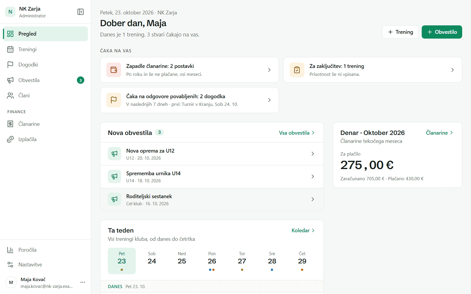Collapse the sidebar with the panel icon
This screenshot has width=471, height=294.
[81, 12]
